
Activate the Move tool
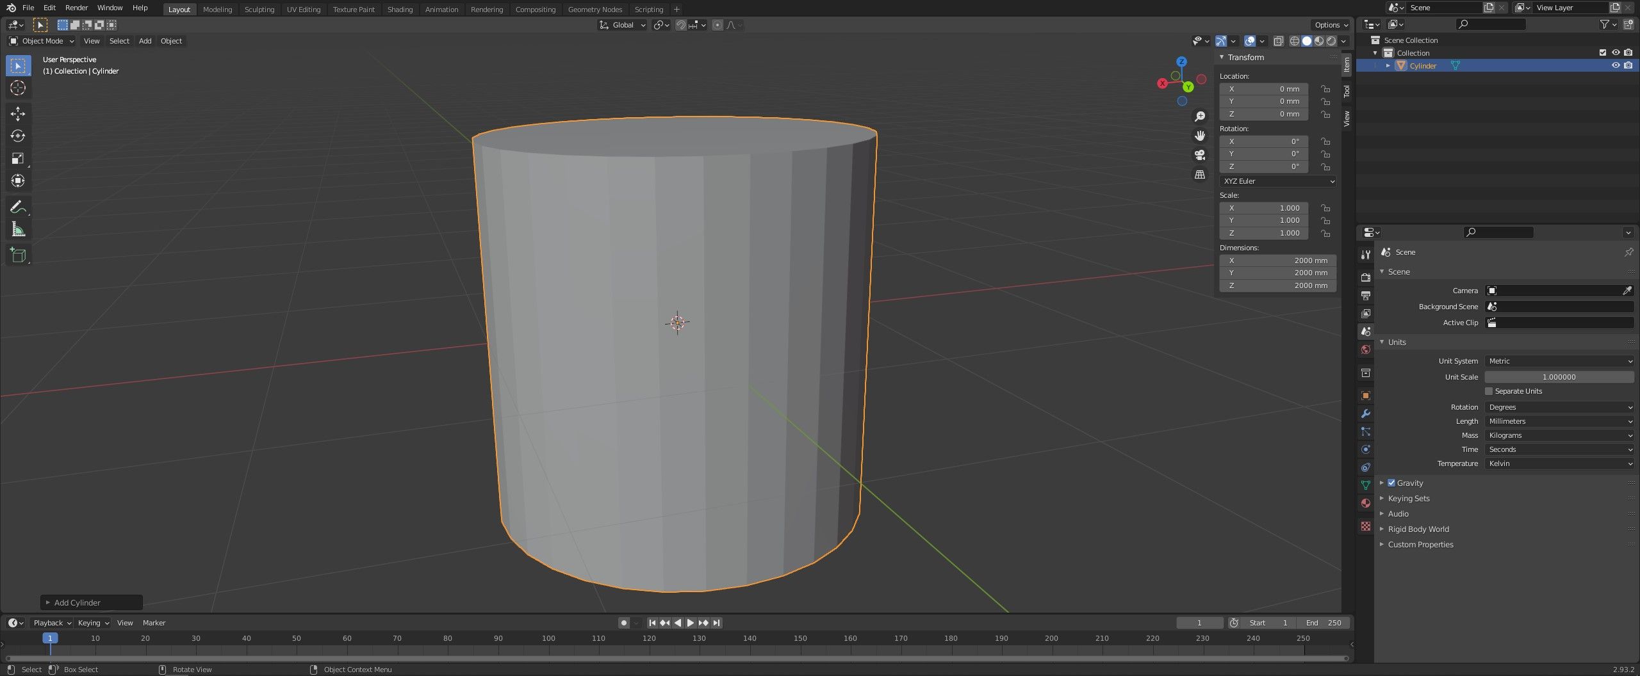coord(18,114)
